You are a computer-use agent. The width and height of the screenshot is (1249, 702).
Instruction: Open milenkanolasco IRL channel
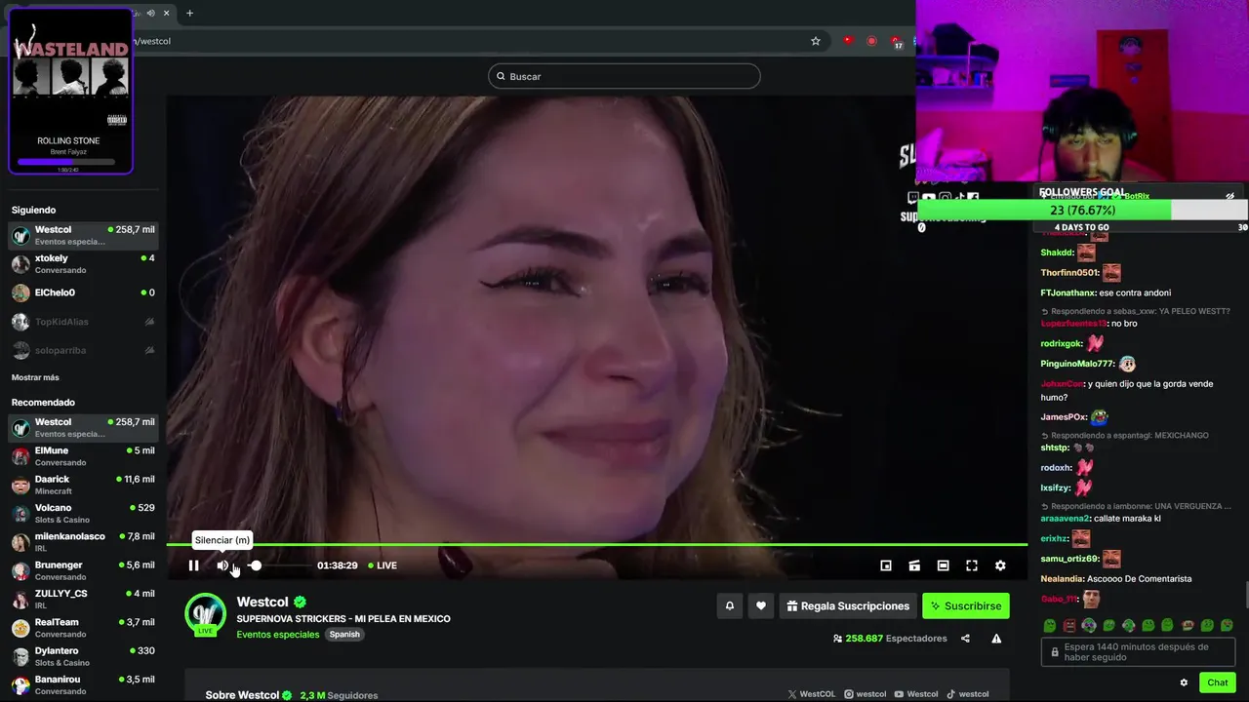pos(83,542)
